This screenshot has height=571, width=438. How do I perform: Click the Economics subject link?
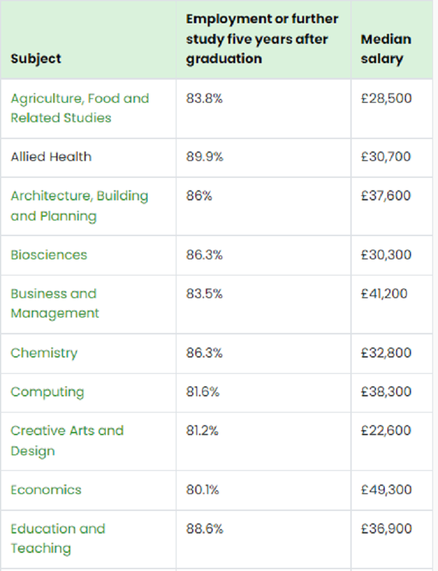point(46,490)
